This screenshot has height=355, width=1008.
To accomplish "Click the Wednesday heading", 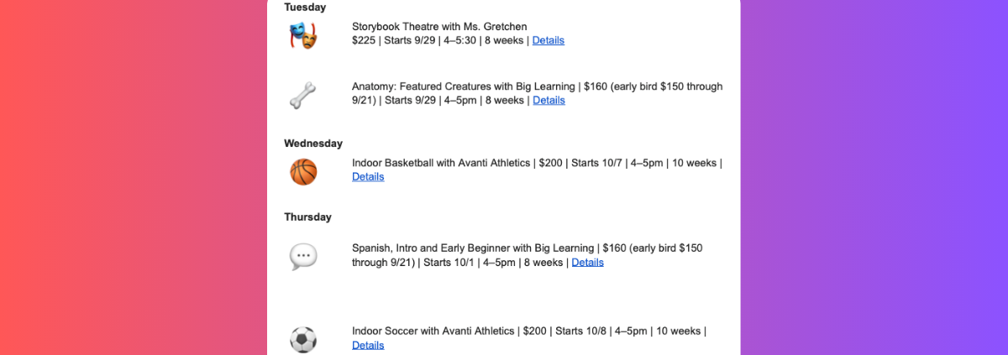I will [x=313, y=144].
